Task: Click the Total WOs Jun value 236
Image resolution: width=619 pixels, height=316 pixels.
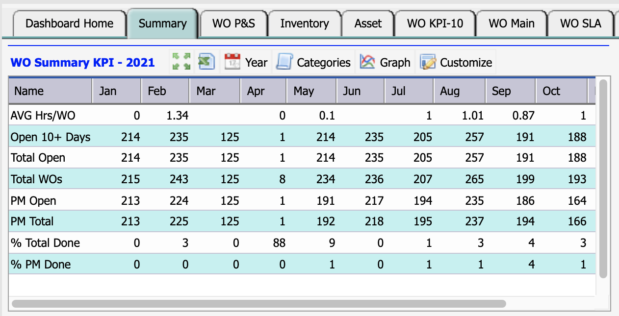Action: pos(374,179)
